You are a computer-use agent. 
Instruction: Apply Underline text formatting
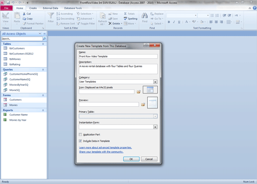point(179,22)
